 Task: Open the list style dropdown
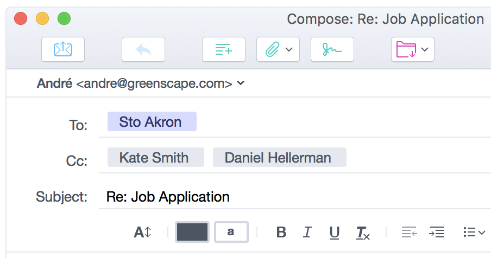click(474, 233)
